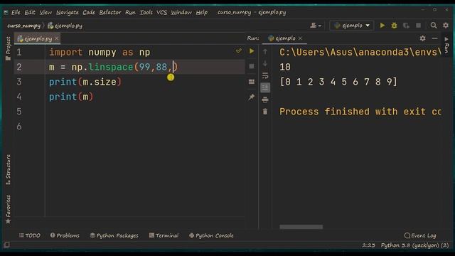Click 'linspace' in line 2
The width and height of the screenshot is (455, 256).
click(111, 67)
